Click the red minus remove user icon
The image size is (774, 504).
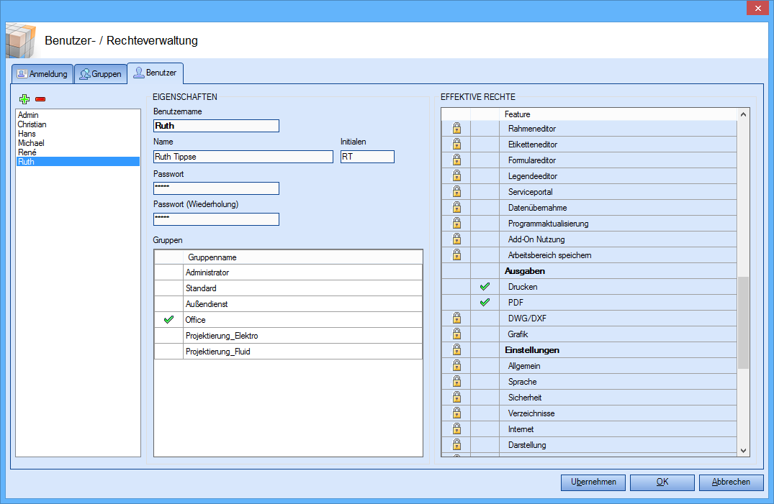pos(40,99)
